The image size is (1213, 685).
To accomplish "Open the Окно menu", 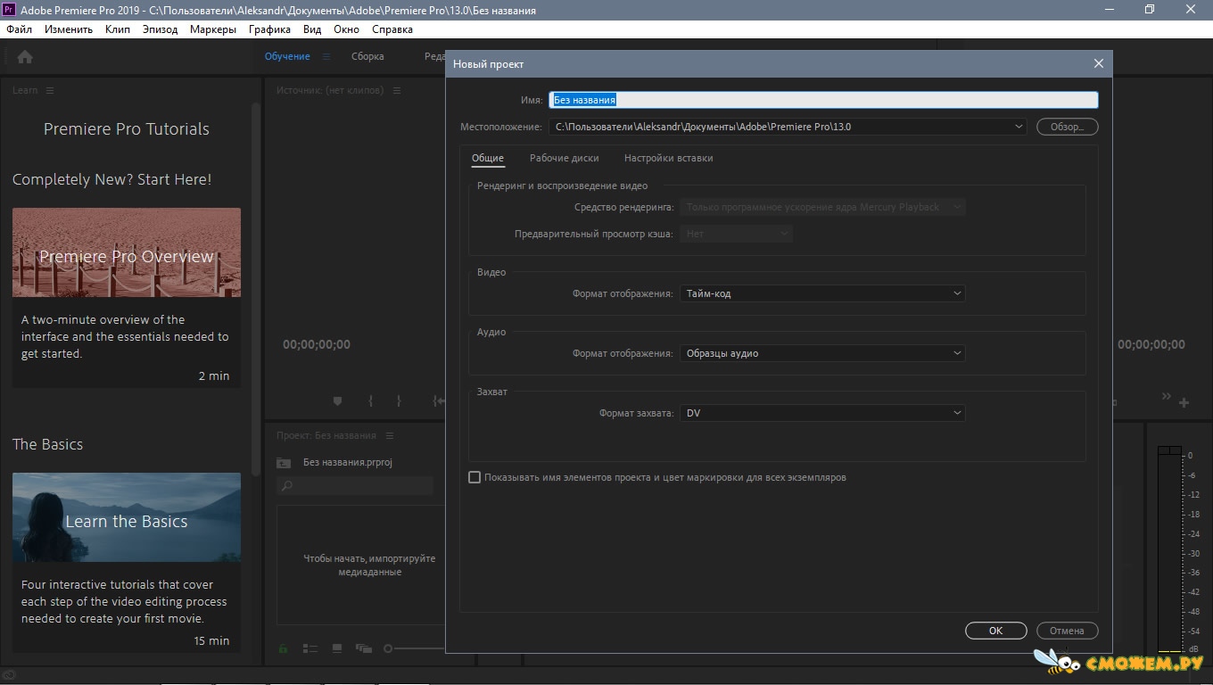I will pos(346,29).
